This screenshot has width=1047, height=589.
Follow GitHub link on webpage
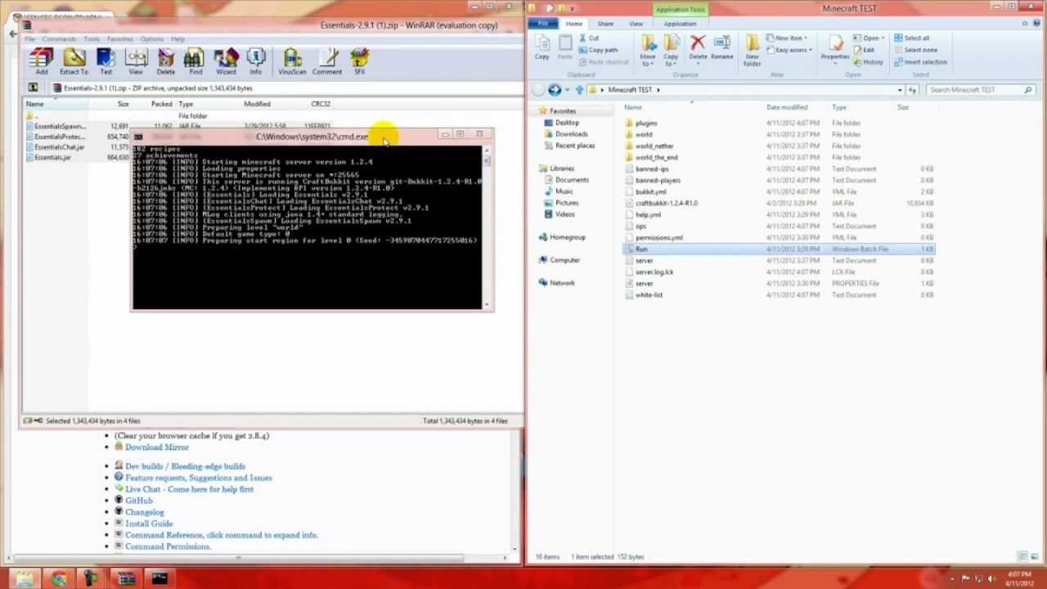(139, 501)
